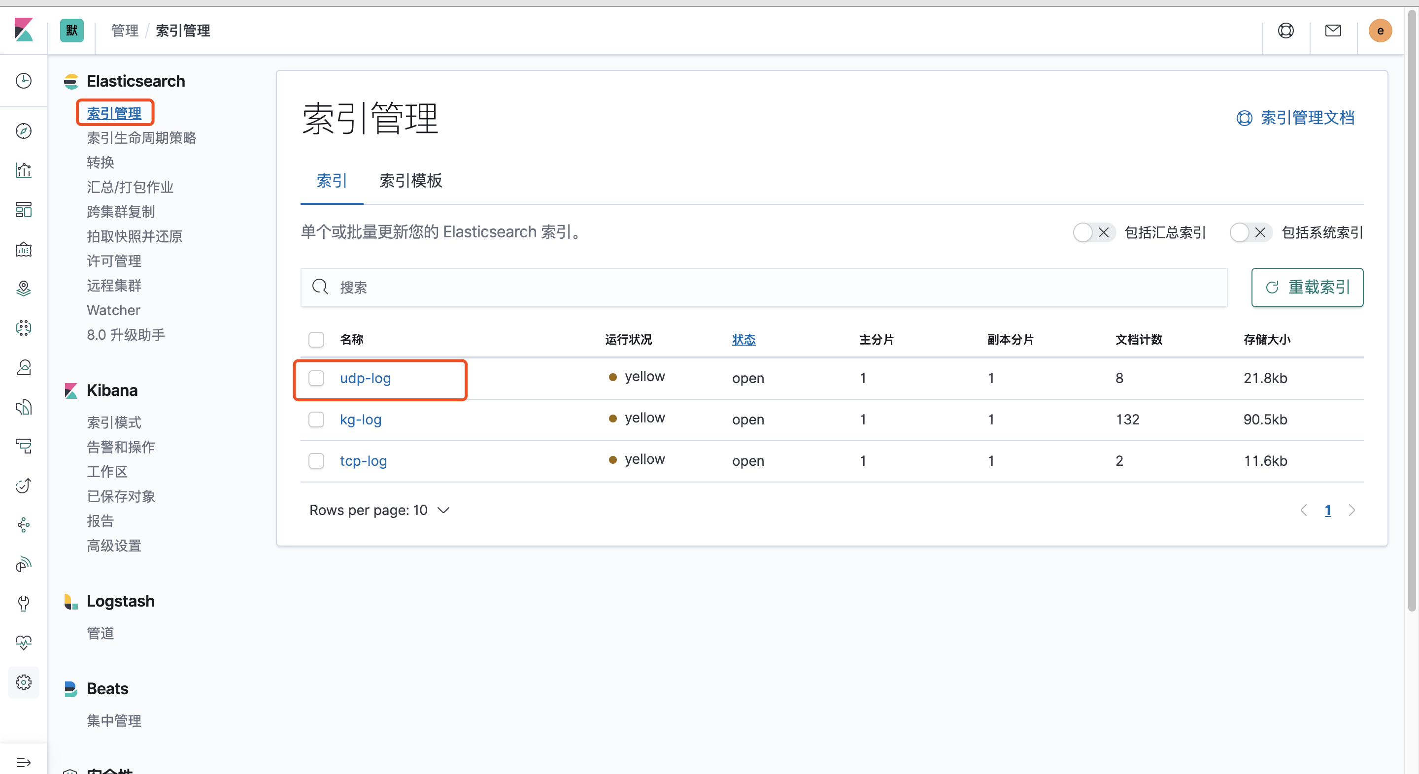Open the Visualize chart icon in sidebar
Screen dimensions: 1419x774
click(x=23, y=170)
